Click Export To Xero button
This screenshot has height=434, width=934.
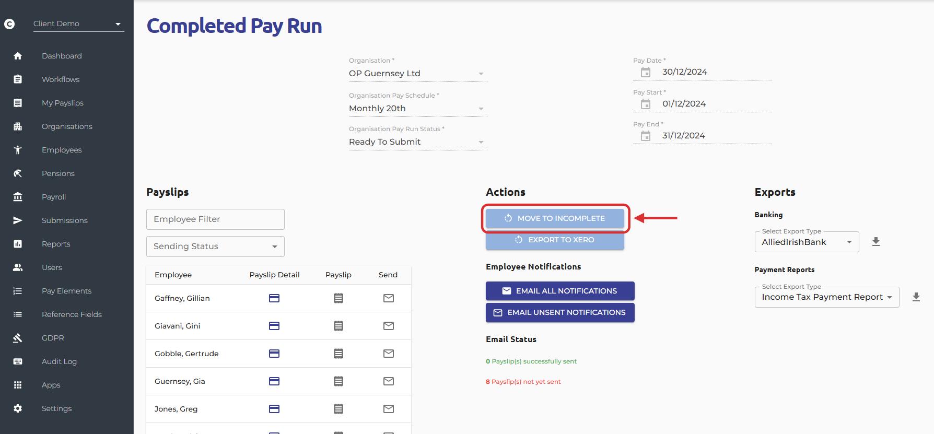click(555, 240)
